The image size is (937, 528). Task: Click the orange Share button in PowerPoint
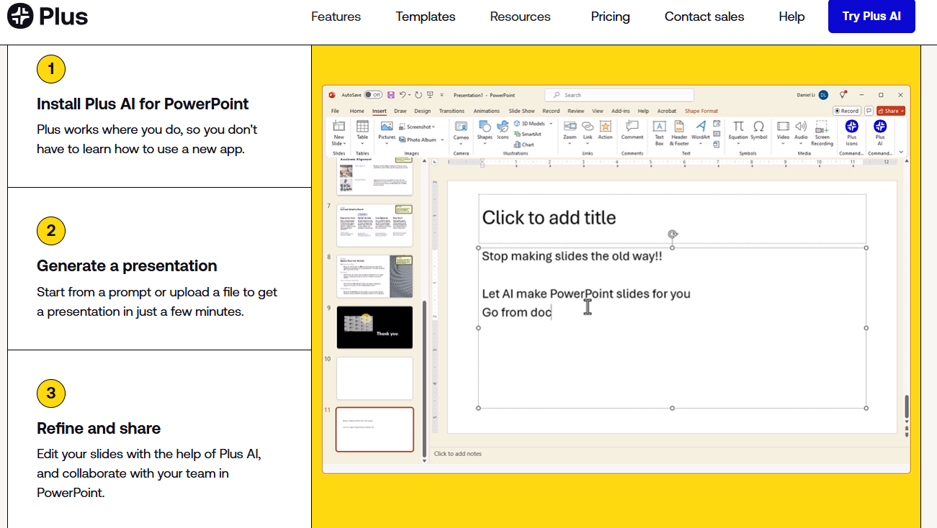pos(891,111)
